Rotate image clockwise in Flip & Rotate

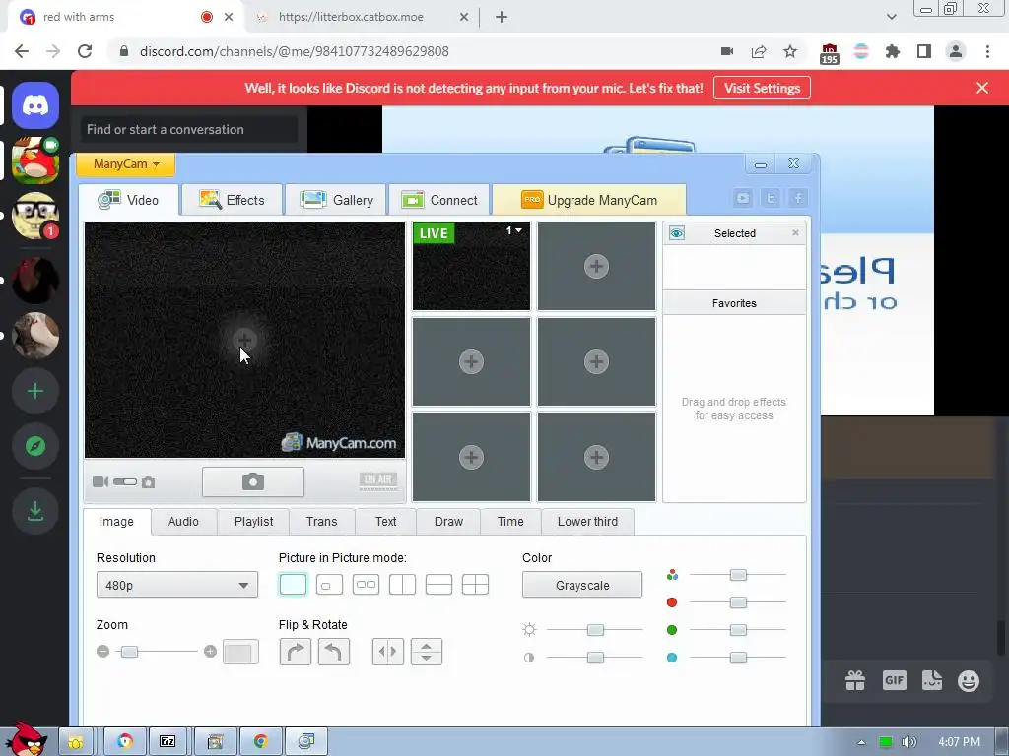[296, 652]
